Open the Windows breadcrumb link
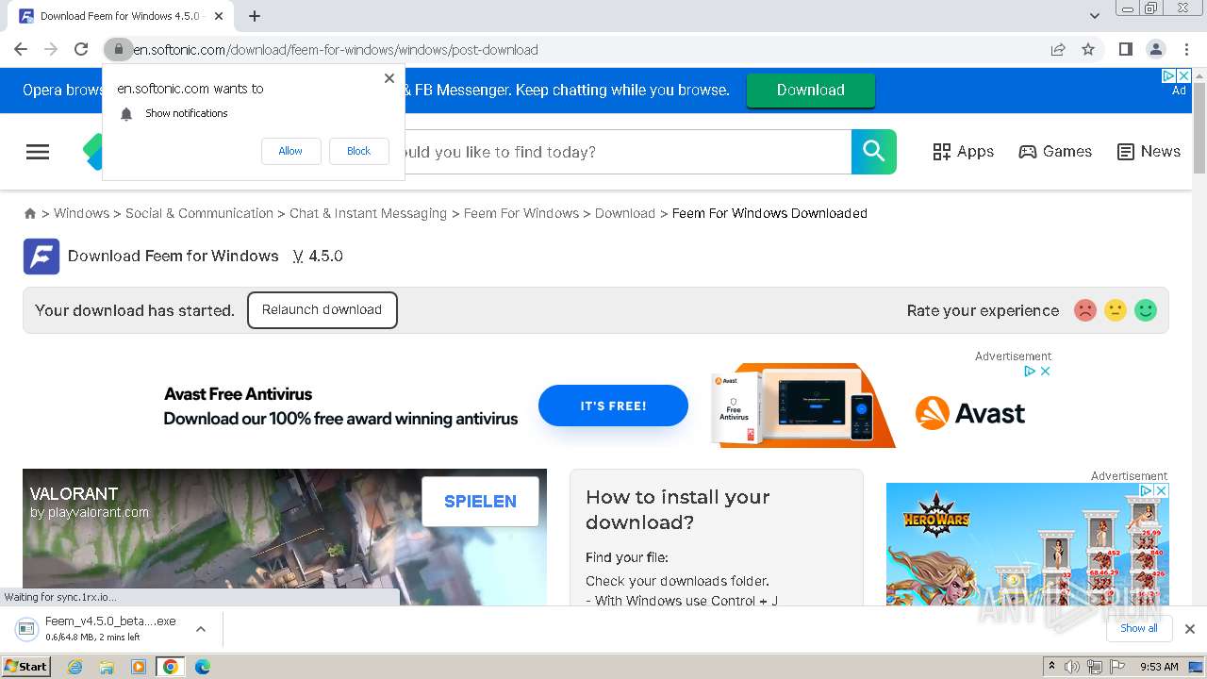 point(81,213)
